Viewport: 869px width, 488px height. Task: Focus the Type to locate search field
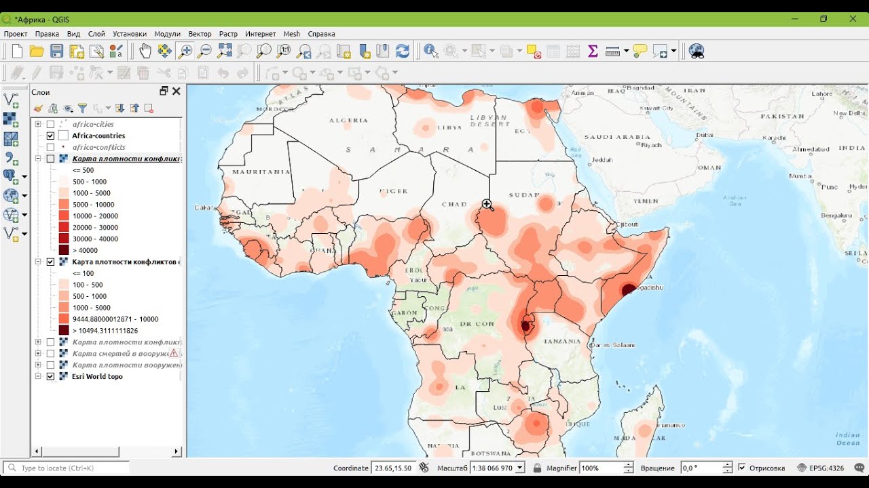67,468
